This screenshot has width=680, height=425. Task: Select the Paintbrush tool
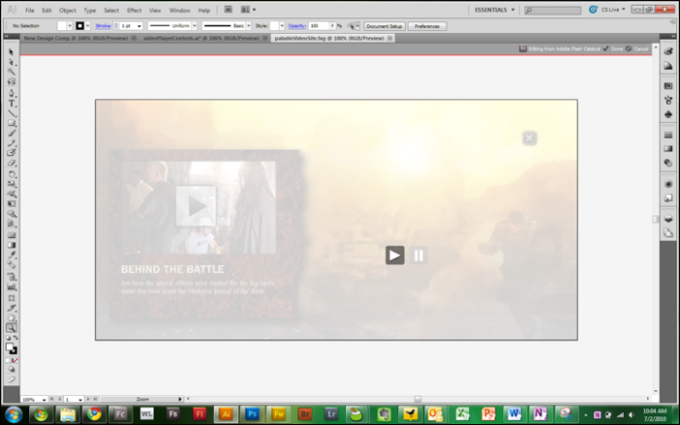pyautogui.click(x=12, y=134)
